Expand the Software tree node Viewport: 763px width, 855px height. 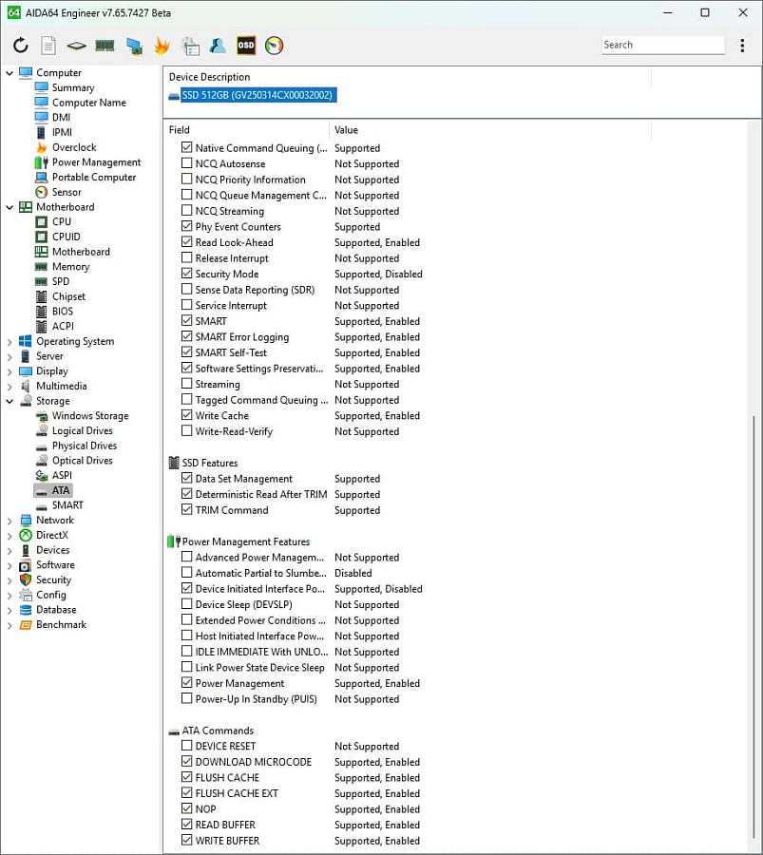pos(10,565)
